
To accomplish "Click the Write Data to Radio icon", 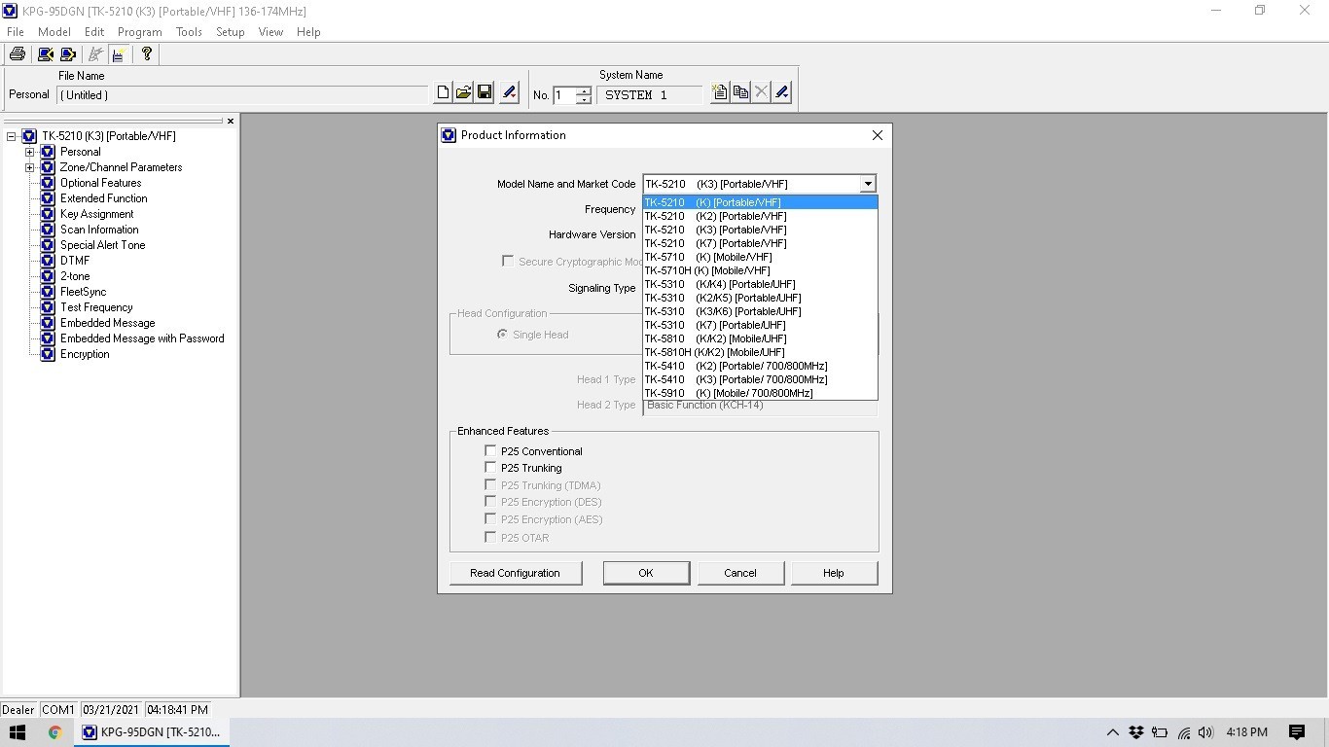I will click(68, 54).
